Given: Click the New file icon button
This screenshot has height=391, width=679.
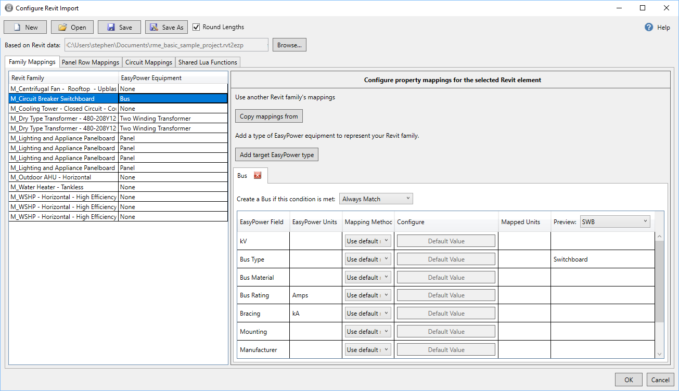Looking at the screenshot, I should coord(17,28).
